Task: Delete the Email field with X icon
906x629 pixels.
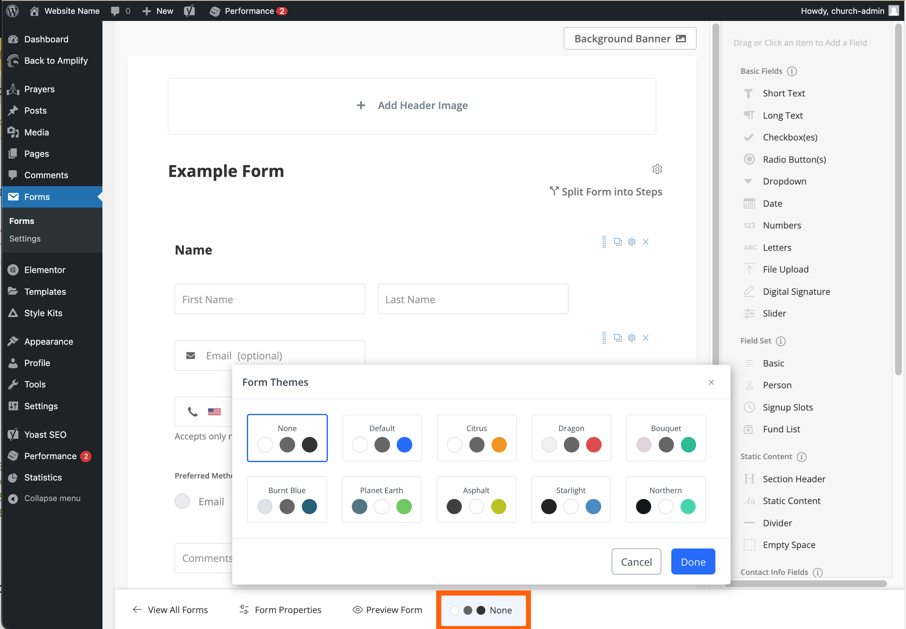Action: coord(646,338)
